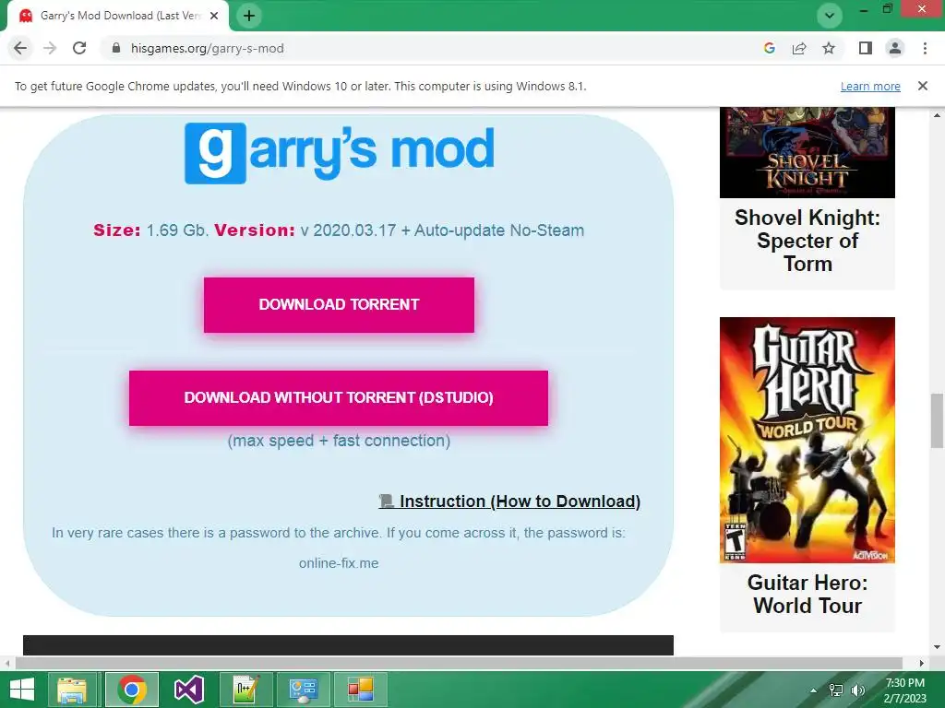The image size is (945, 708).
Task: Open Chrome side panel
Action: pos(866,48)
